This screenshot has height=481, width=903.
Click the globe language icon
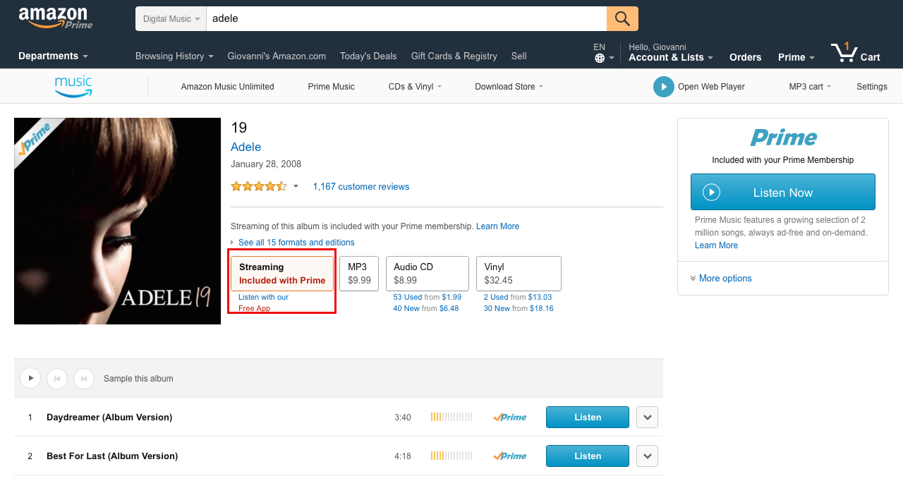point(600,59)
